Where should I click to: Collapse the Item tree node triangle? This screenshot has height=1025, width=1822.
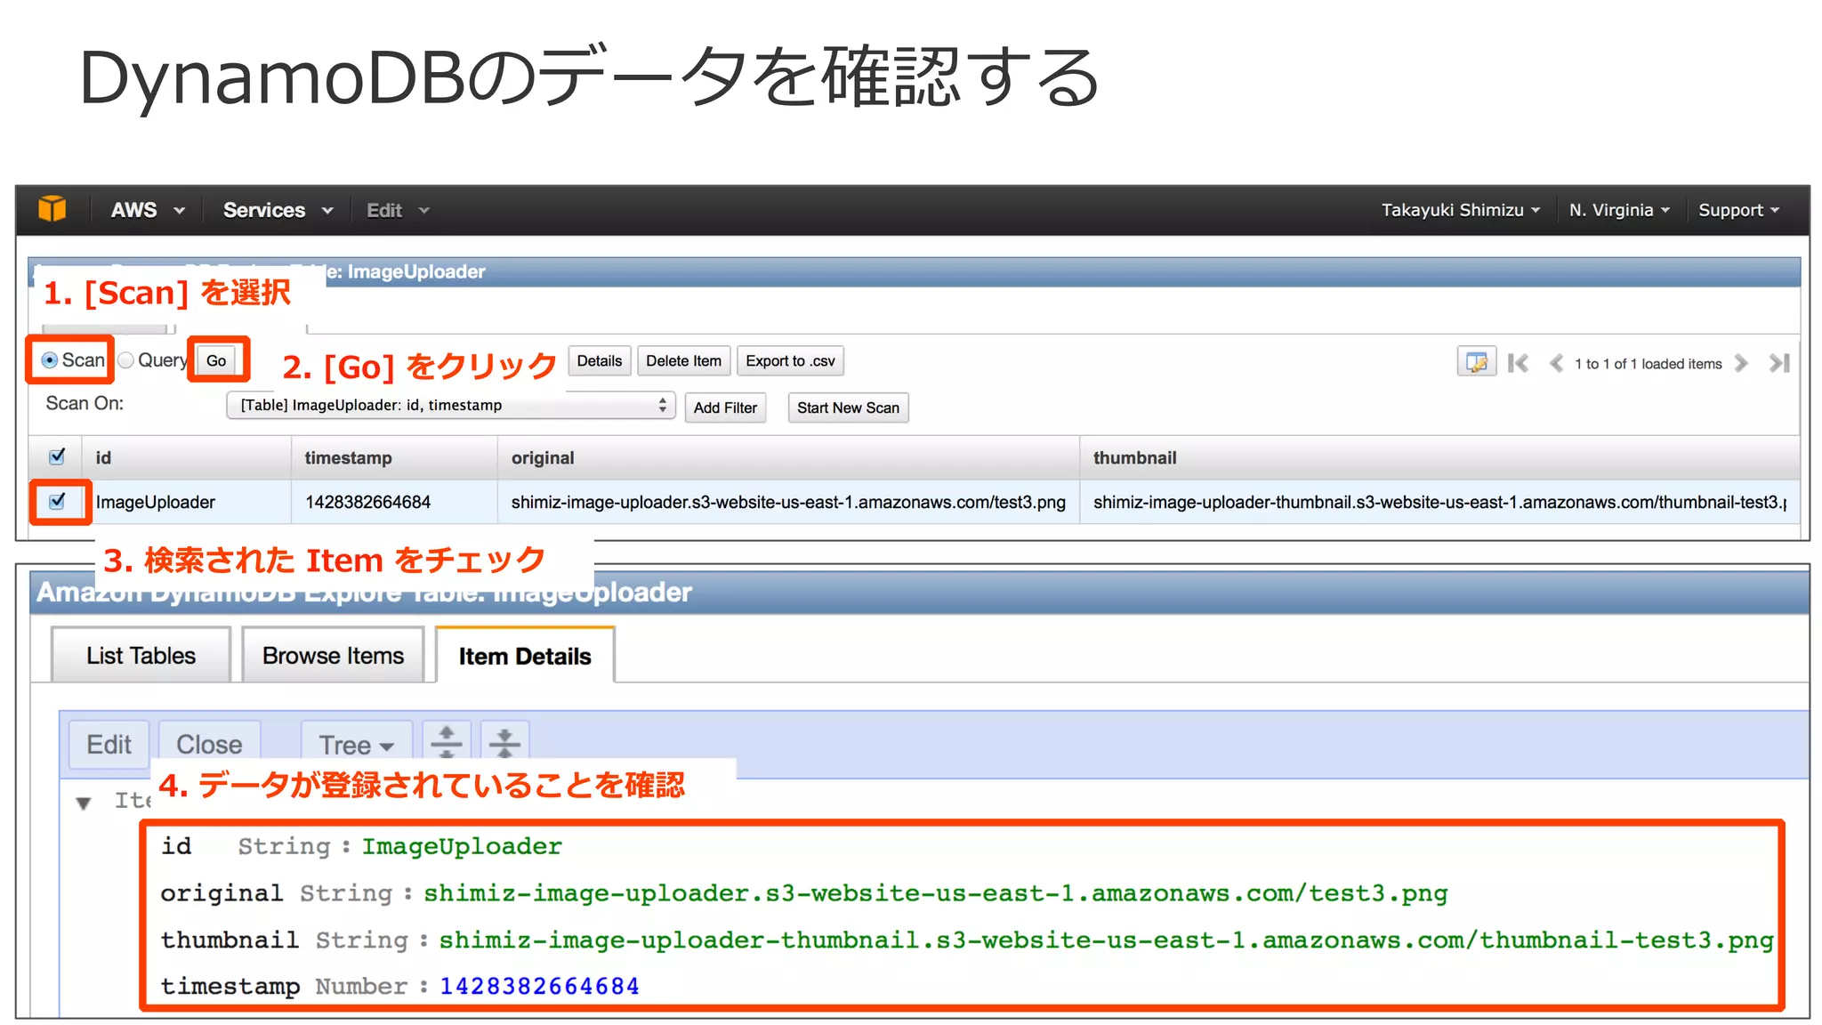pos(84,803)
